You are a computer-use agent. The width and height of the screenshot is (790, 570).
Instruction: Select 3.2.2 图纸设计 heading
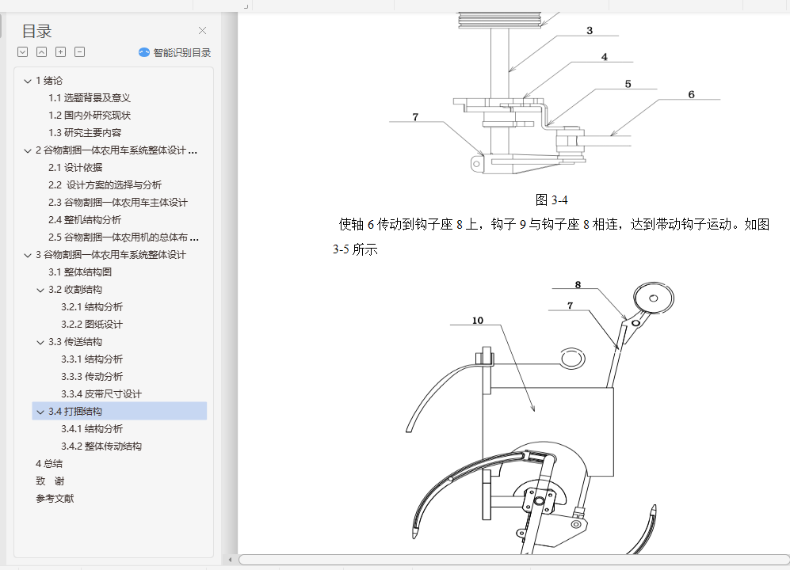pyautogui.click(x=92, y=325)
